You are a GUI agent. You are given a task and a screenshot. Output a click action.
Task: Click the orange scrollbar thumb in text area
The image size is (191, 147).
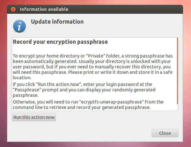(x=178, y=71)
